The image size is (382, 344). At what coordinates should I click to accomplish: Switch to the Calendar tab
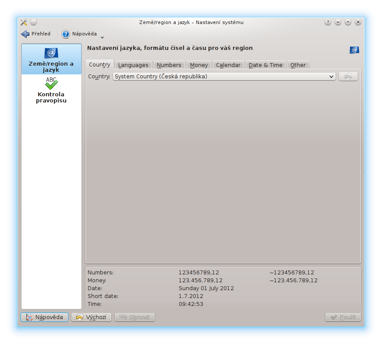(228, 65)
